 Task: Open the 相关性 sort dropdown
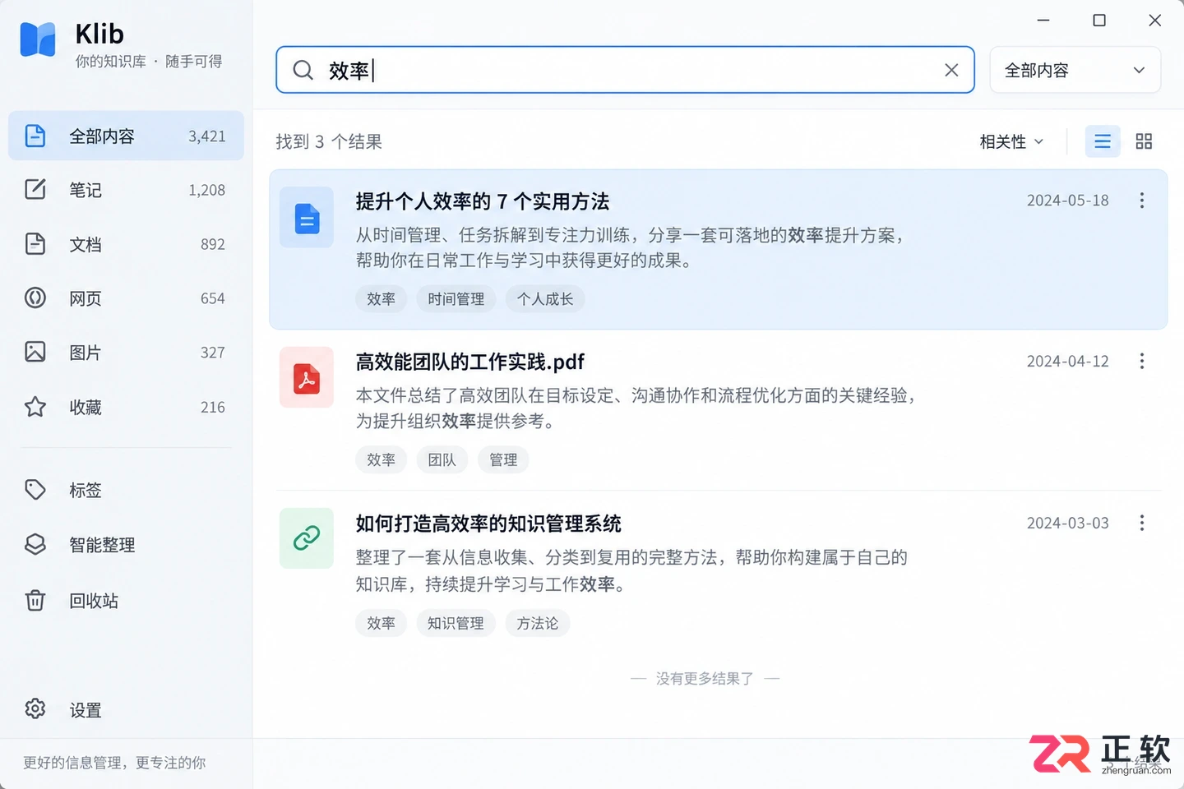[1011, 141]
